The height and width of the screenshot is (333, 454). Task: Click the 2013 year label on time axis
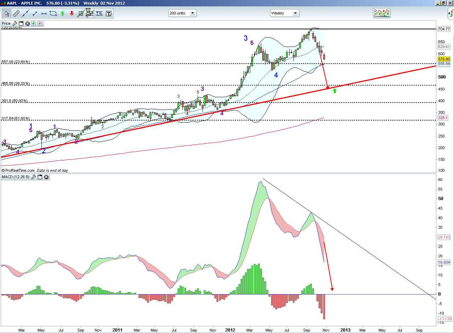pos(345,330)
